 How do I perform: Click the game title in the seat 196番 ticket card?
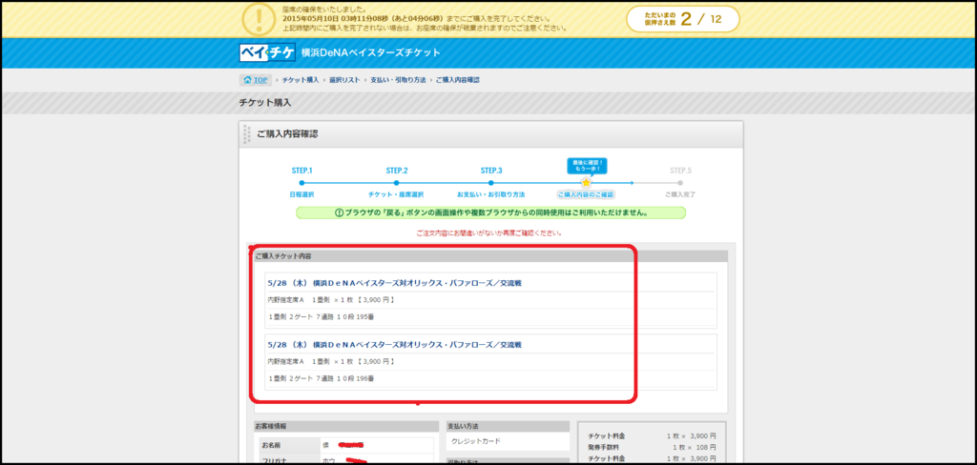[x=394, y=344]
